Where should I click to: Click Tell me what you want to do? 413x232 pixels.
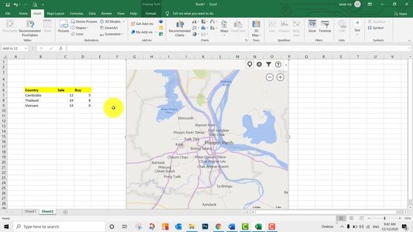pos(193,14)
